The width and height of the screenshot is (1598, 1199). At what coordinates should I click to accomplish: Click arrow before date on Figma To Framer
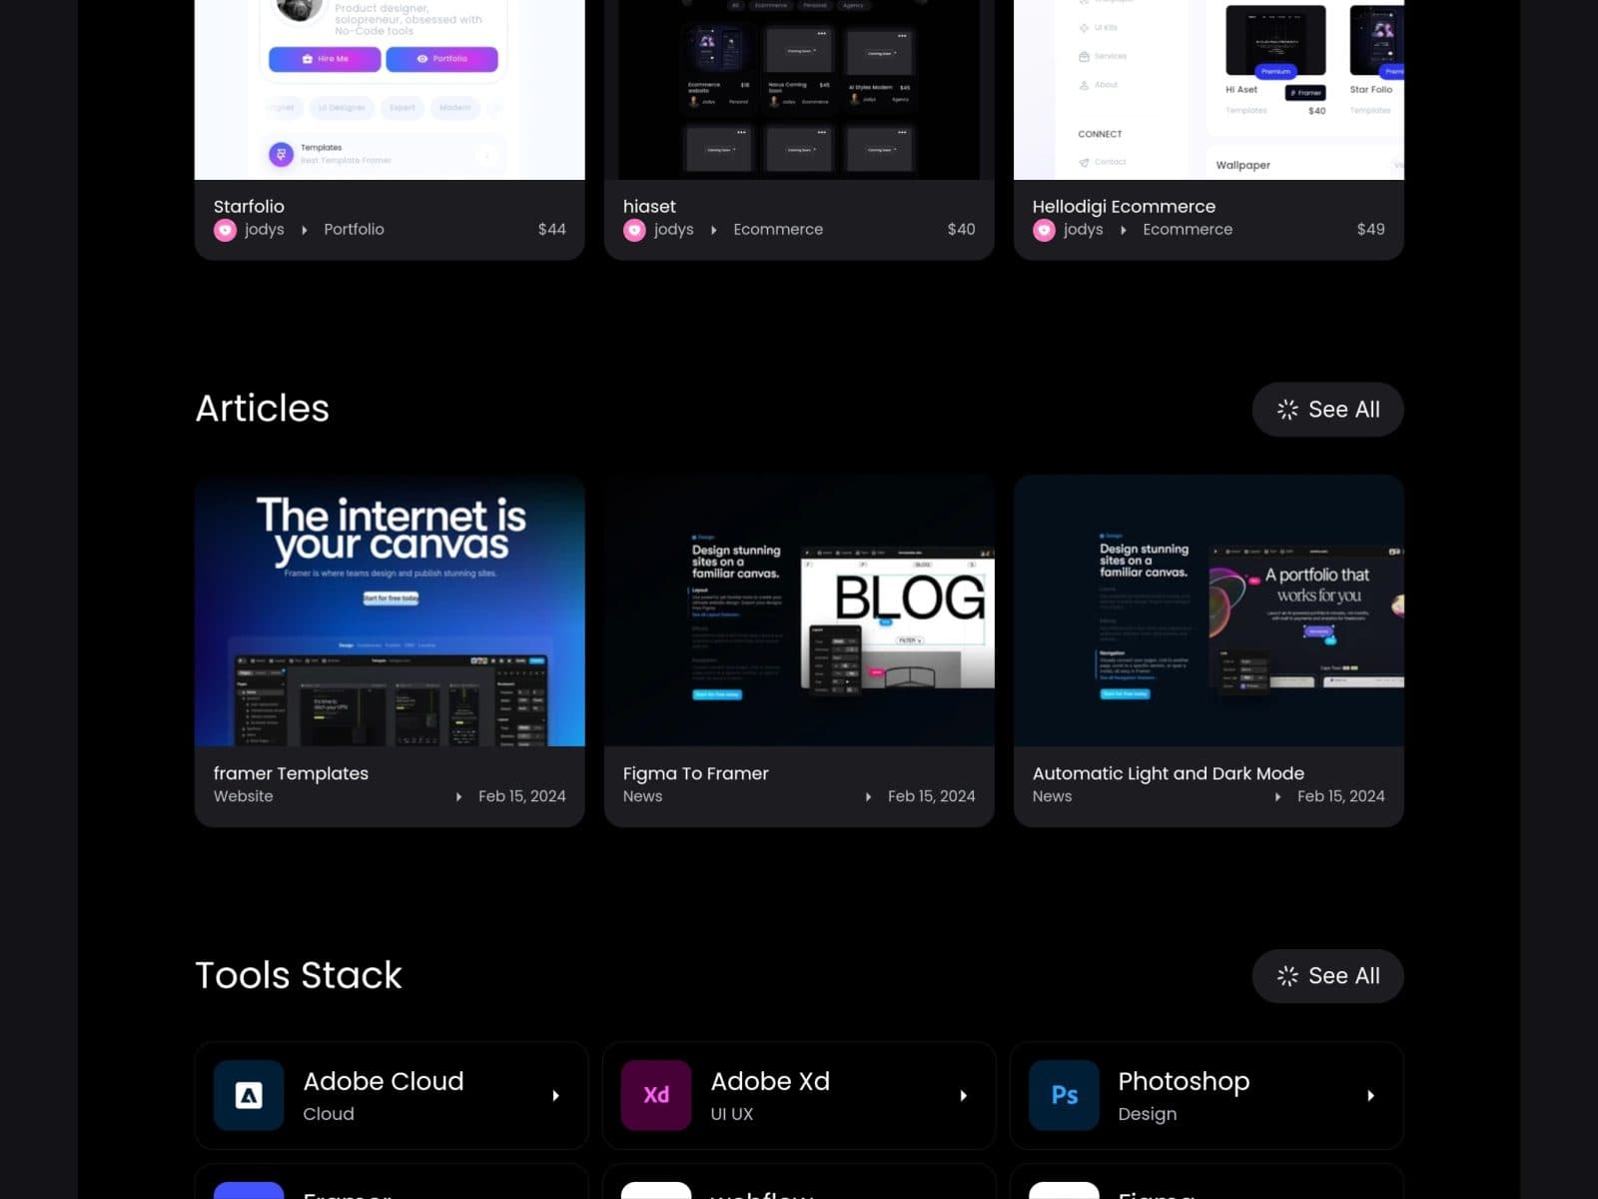(x=868, y=796)
